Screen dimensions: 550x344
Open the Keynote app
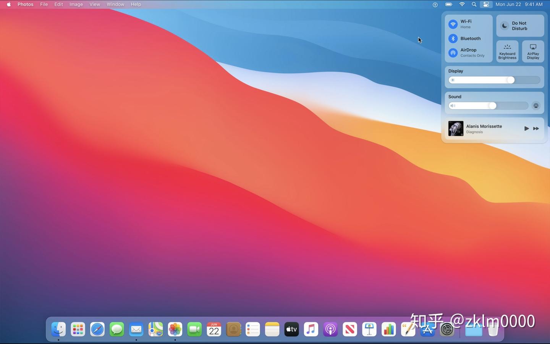click(x=369, y=329)
